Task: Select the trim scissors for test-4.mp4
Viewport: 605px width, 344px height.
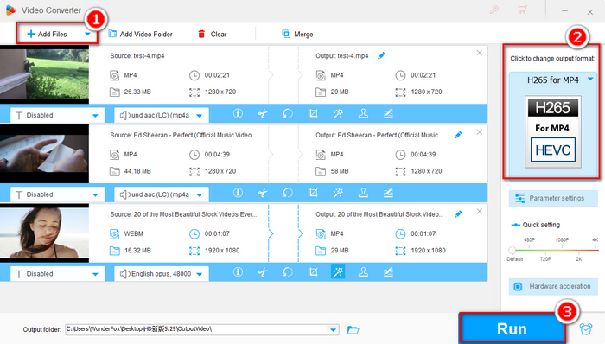Action: 263,113
